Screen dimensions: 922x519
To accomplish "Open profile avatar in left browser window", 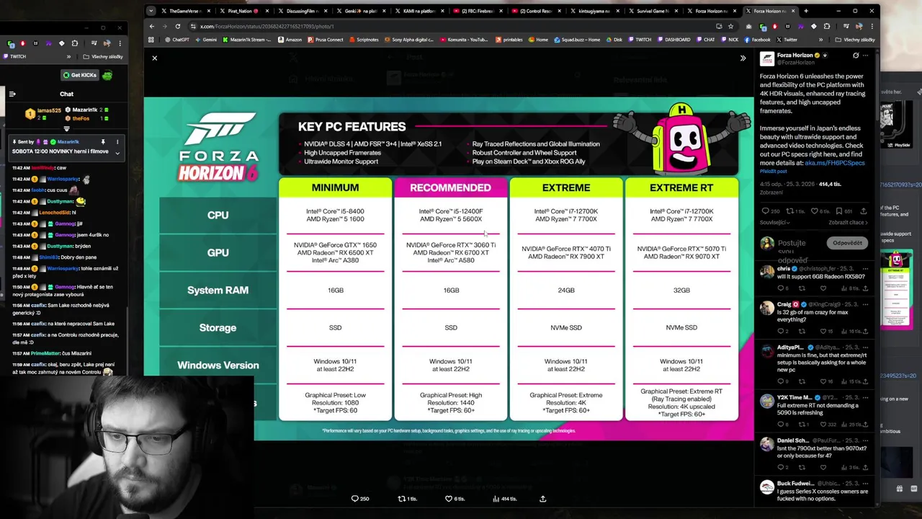I will 107,43.
